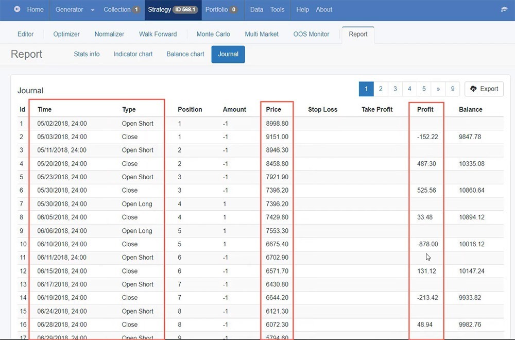Show the Balance chart report view
515x340 pixels.
(x=185, y=54)
